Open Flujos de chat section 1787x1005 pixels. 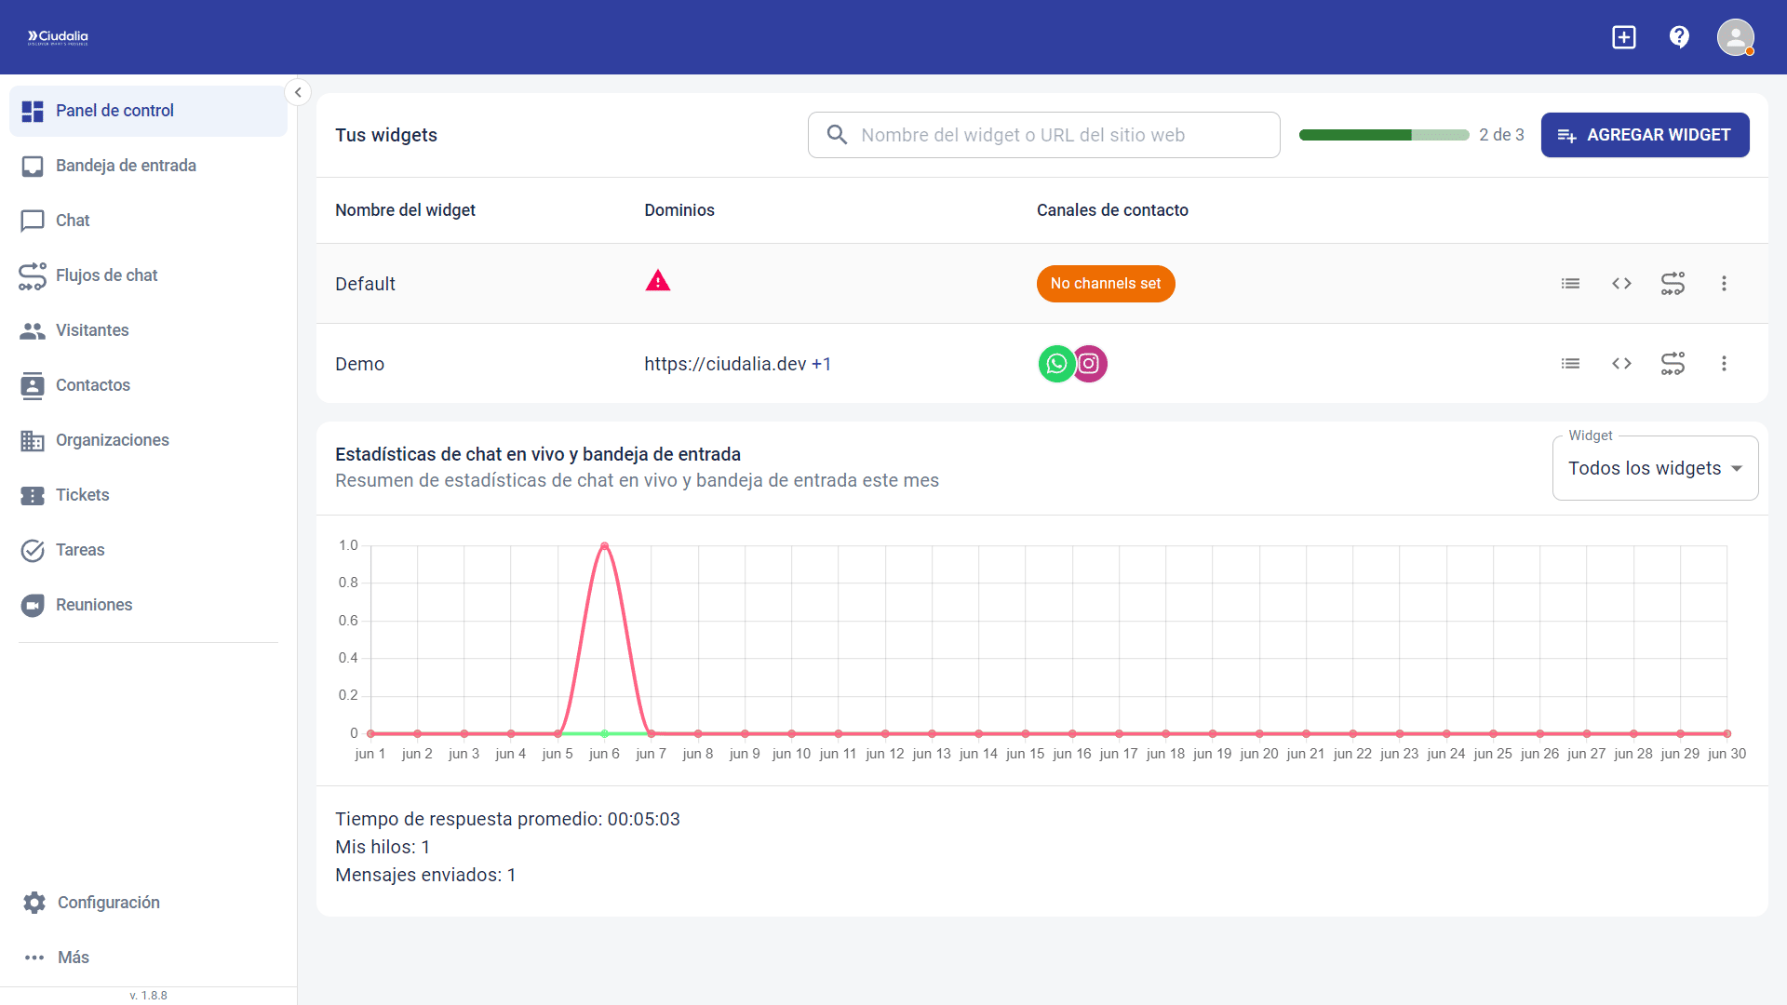coord(106,275)
